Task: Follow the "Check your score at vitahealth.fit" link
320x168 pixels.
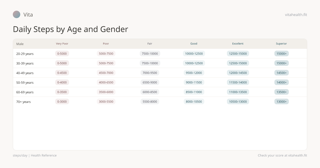Action: coord(282,155)
